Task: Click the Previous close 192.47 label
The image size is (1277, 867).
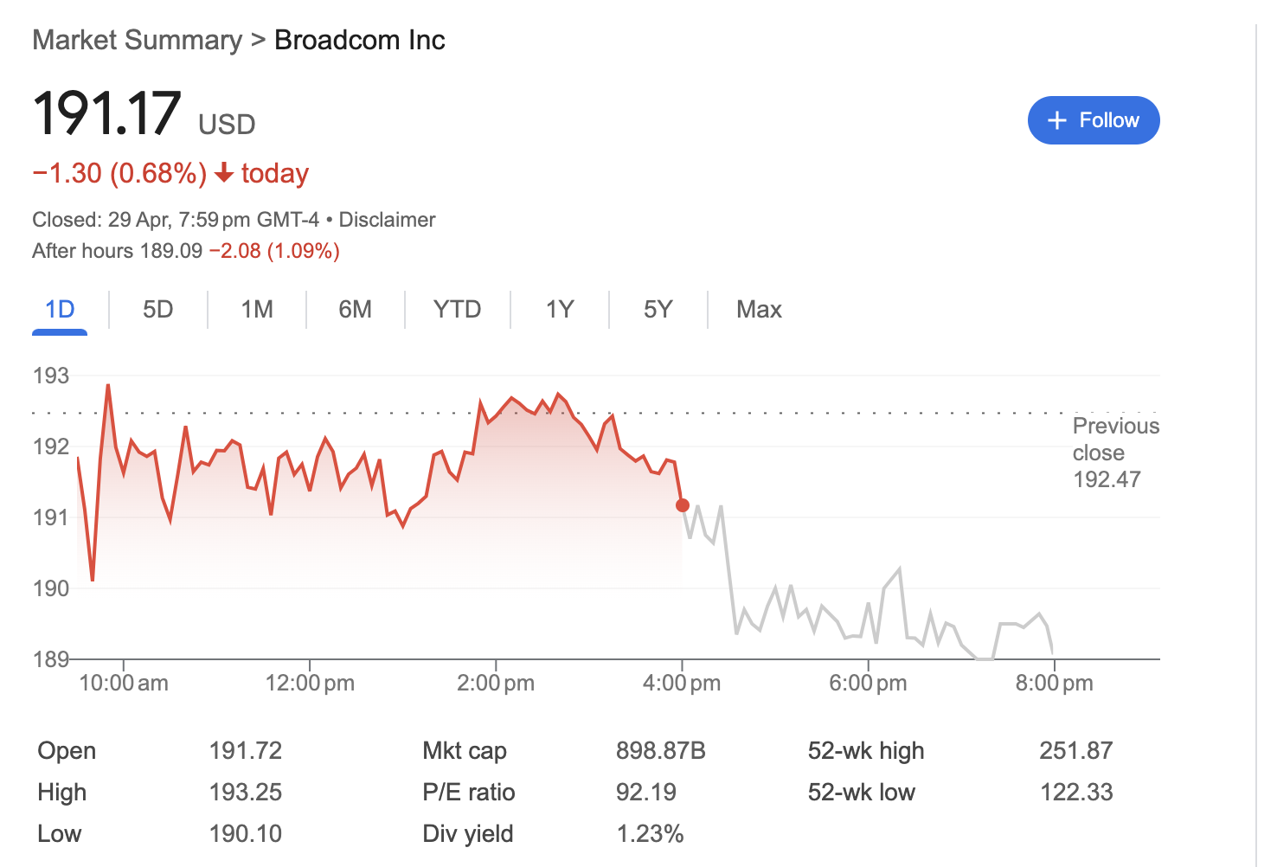Action: 1116,453
